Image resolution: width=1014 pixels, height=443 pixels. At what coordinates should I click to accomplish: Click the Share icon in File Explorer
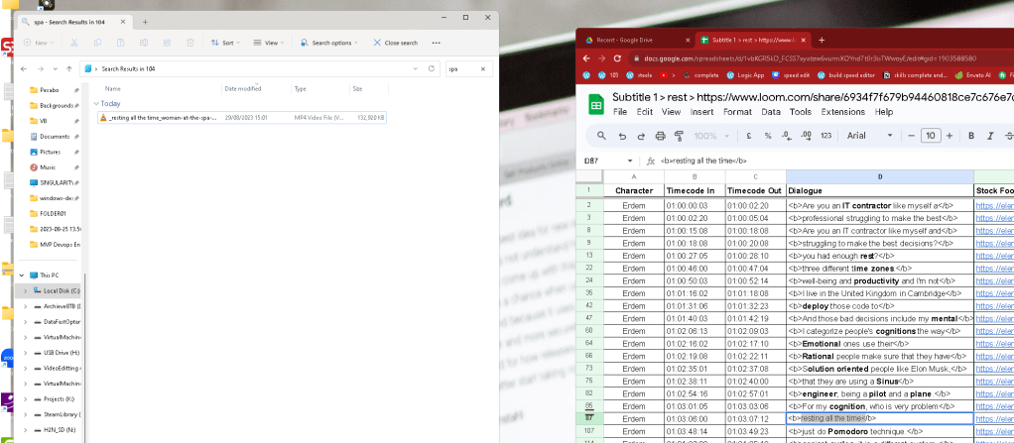[x=167, y=43]
